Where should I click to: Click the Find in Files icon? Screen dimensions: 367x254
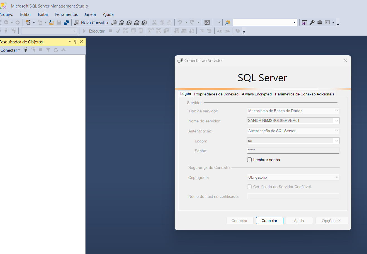pos(228,23)
